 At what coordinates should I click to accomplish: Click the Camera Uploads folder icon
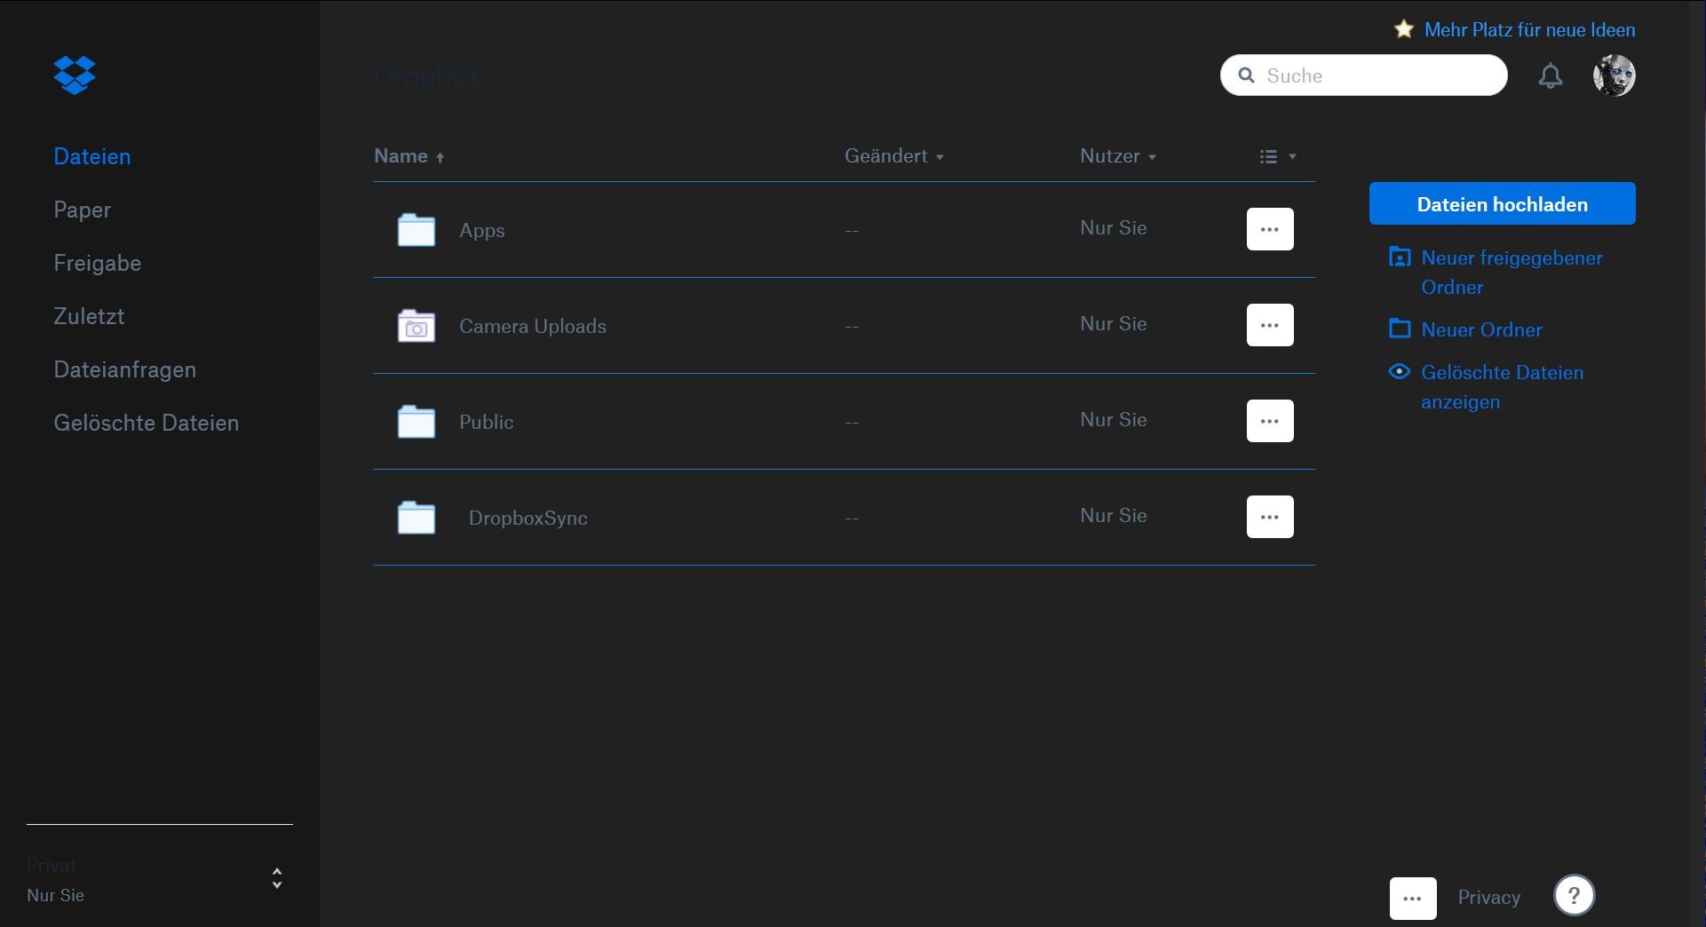click(416, 325)
